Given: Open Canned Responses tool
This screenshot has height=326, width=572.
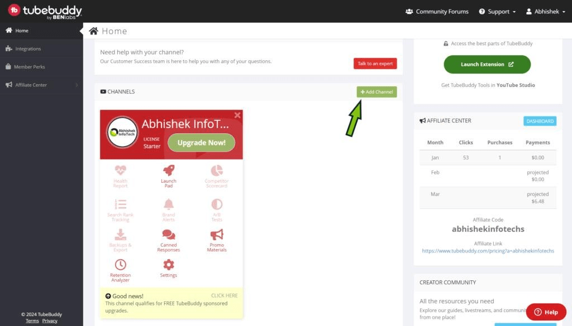Looking at the screenshot, I should [x=169, y=240].
